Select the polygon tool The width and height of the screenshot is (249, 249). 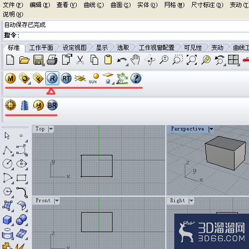7,192
